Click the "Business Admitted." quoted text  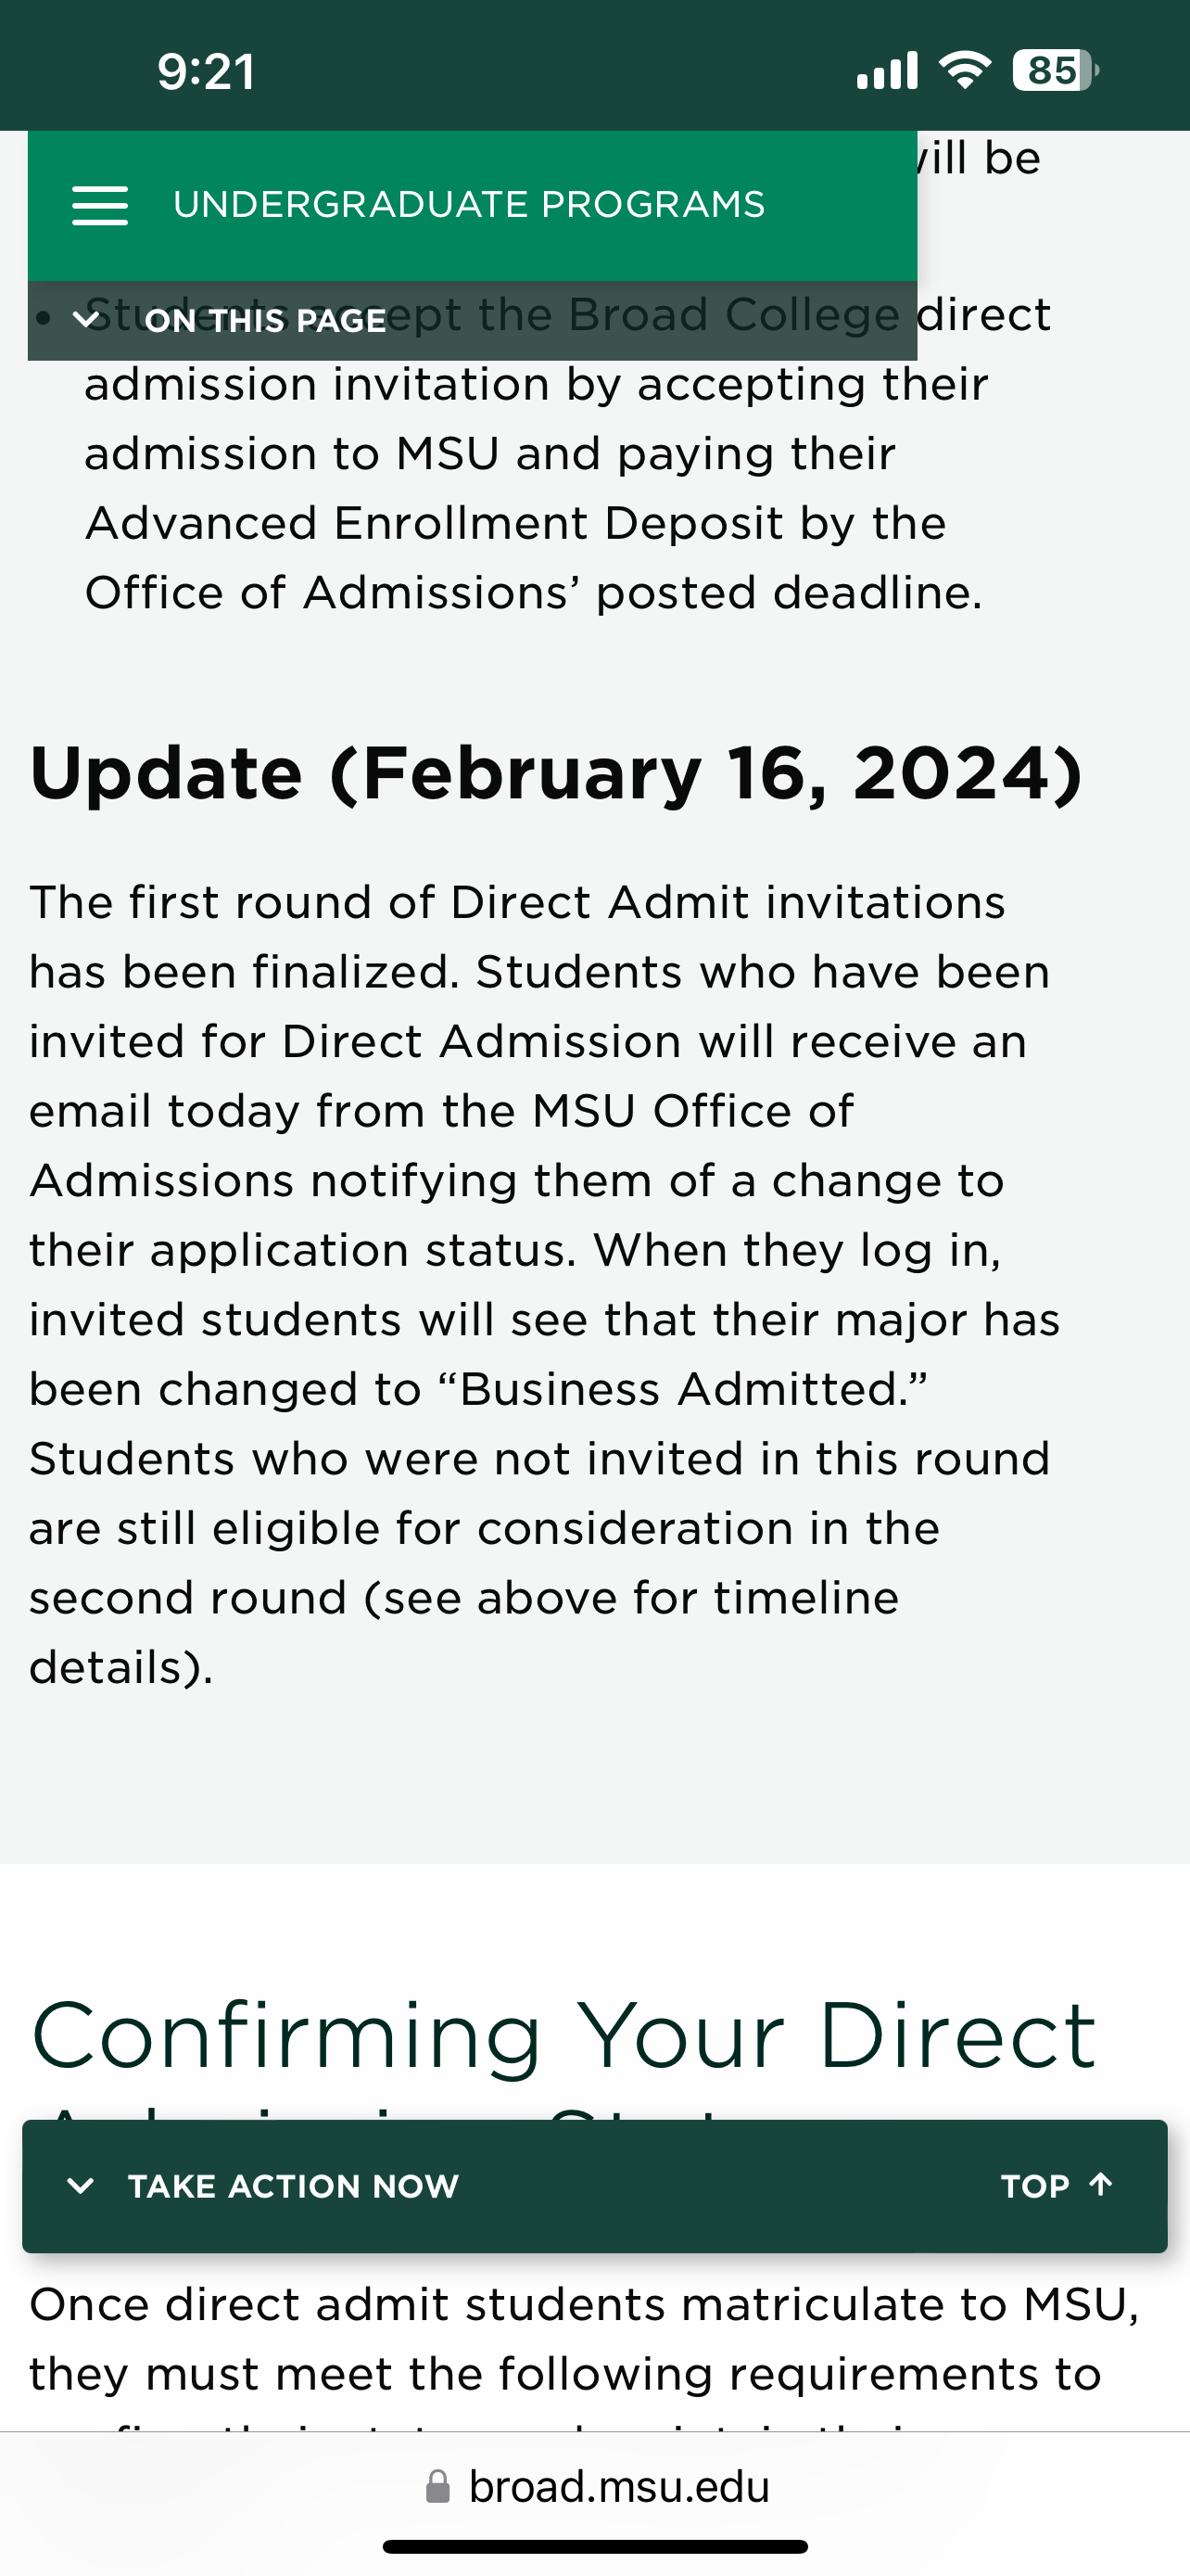(692, 1389)
